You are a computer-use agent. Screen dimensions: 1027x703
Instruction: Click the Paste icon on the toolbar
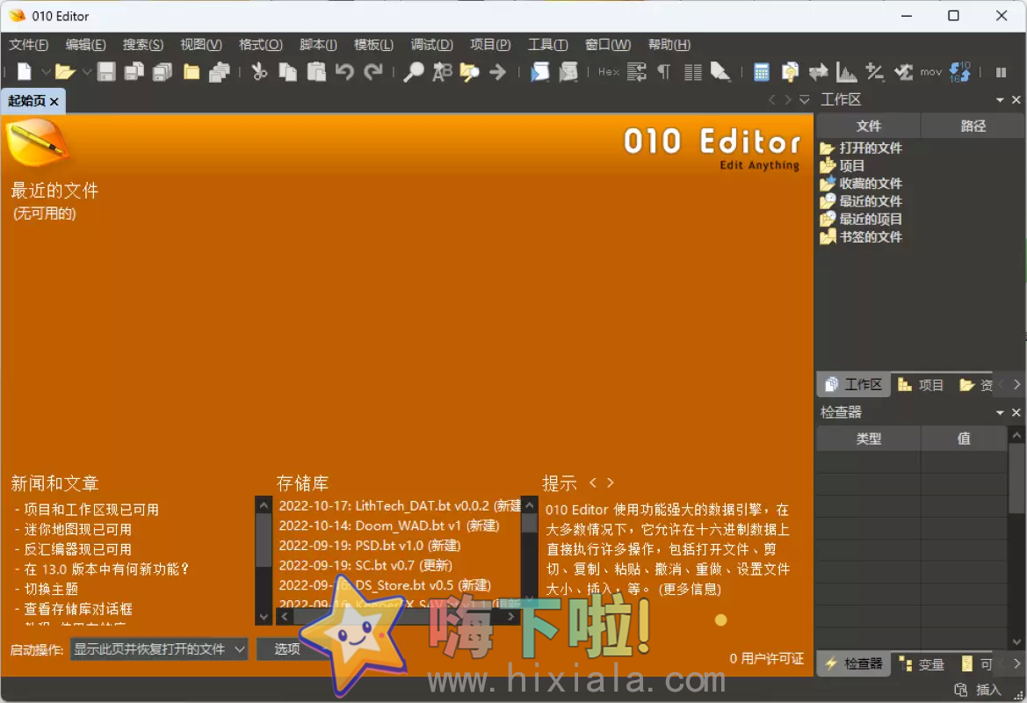tap(316, 72)
